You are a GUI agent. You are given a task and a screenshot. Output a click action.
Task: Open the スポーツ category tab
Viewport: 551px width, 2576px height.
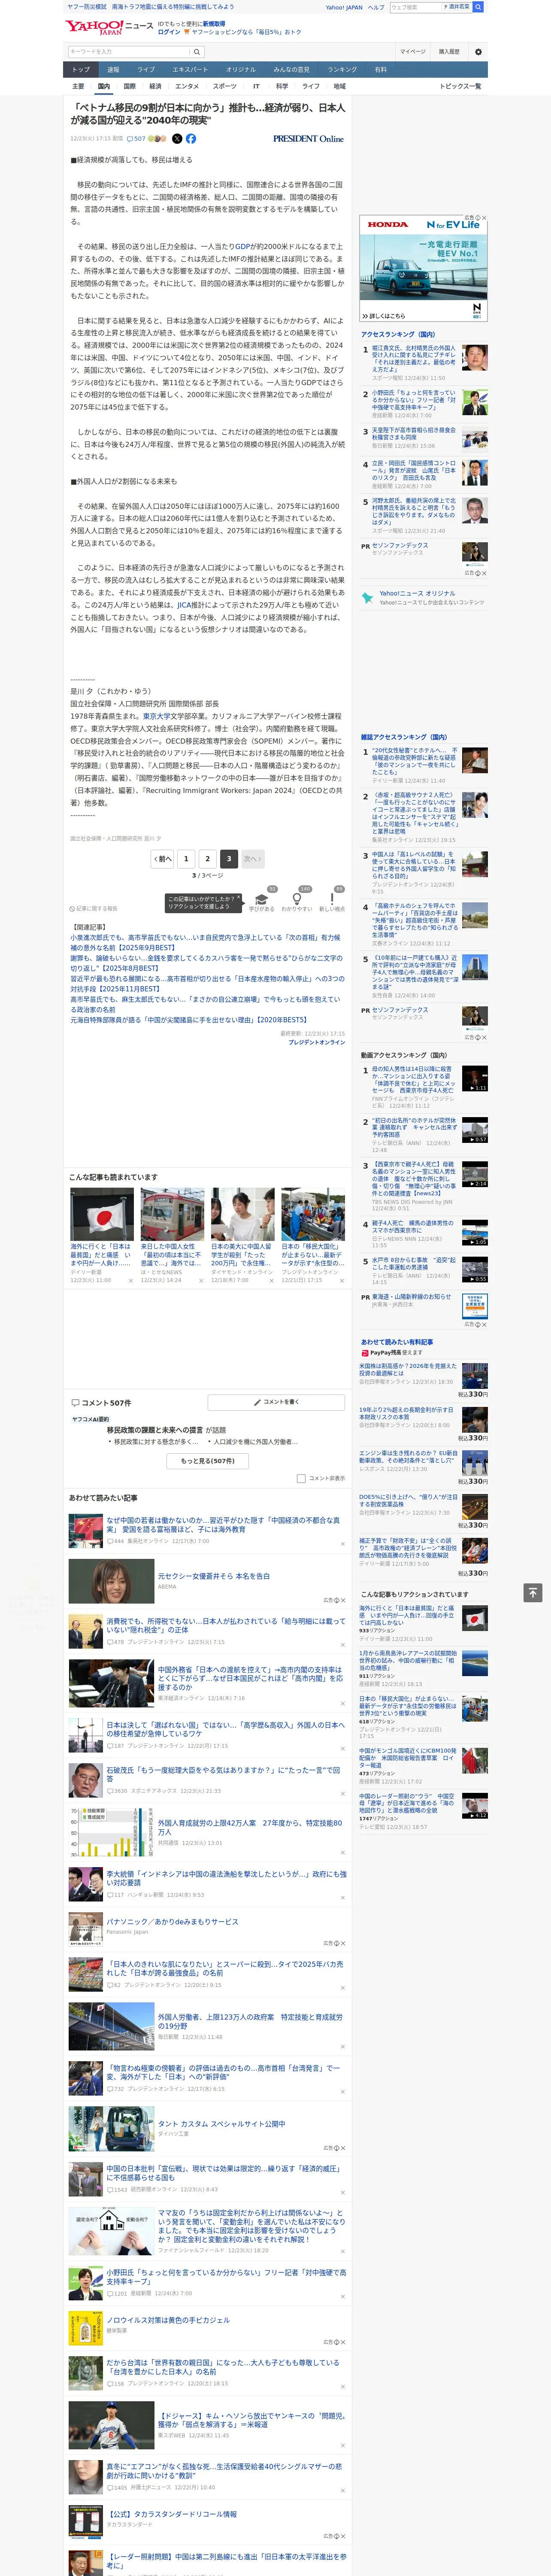click(225, 86)
